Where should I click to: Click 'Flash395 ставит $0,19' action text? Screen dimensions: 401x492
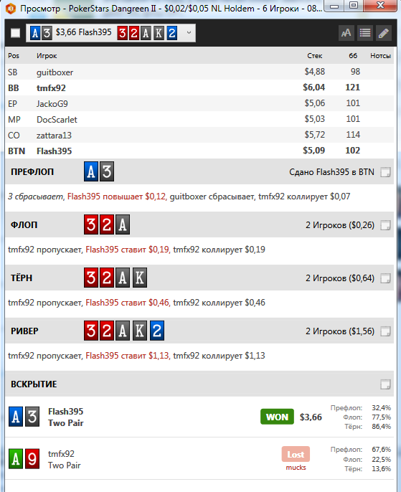127,250
